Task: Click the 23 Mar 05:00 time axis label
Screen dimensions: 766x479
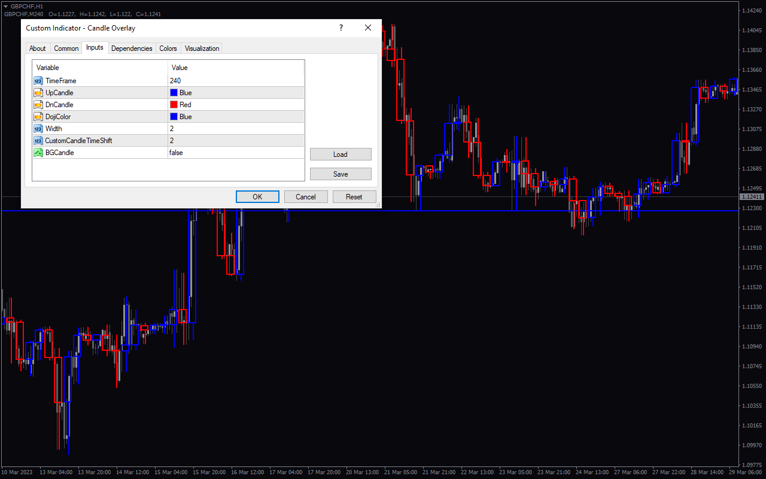Action: click(516, 472)
